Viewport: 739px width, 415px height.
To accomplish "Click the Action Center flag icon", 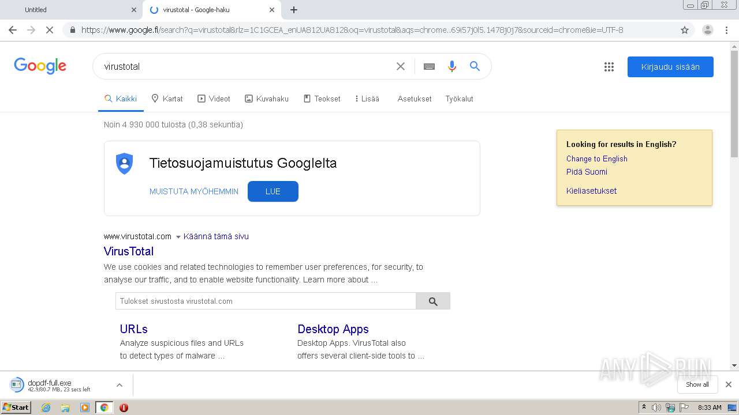I will 684,408.
